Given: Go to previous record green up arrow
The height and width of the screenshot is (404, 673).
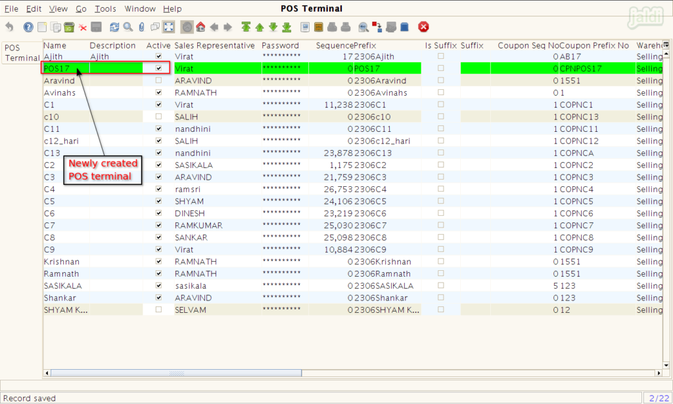Looking at the screenshot, I should [x=260, y=28].
